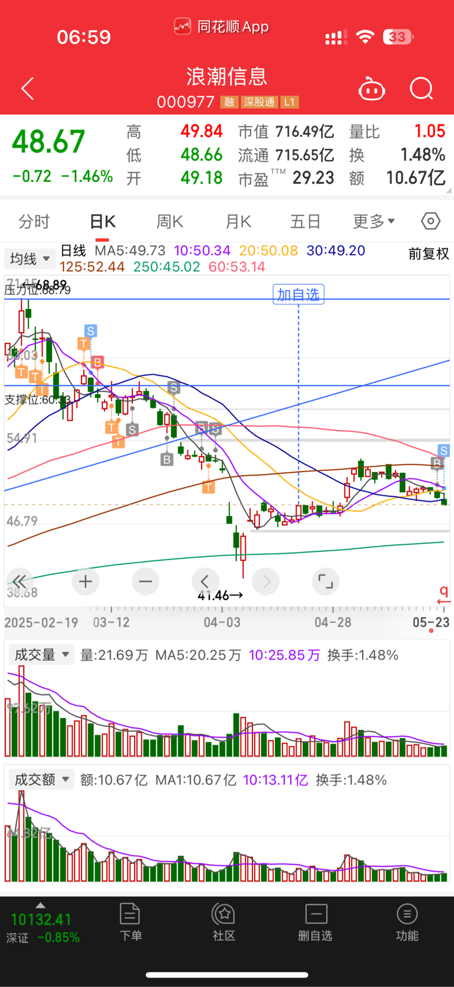The image size is (454, 987).
Task: Switch to the 月K tab
Action: pos(239,222)
